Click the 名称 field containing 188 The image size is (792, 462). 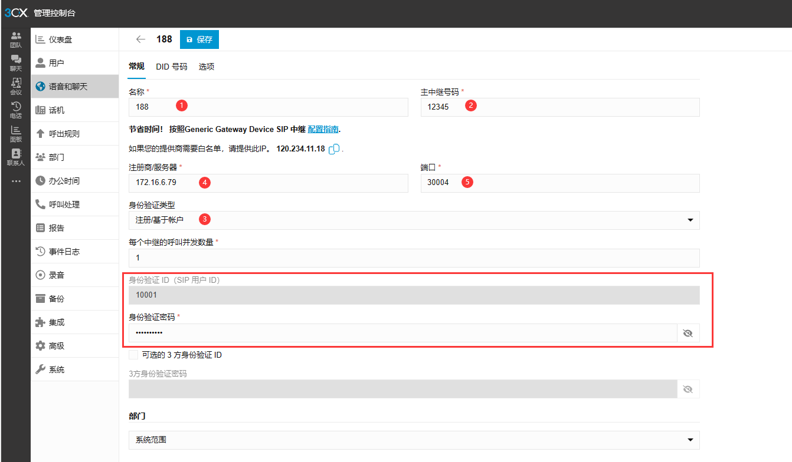tap(269, 107)
